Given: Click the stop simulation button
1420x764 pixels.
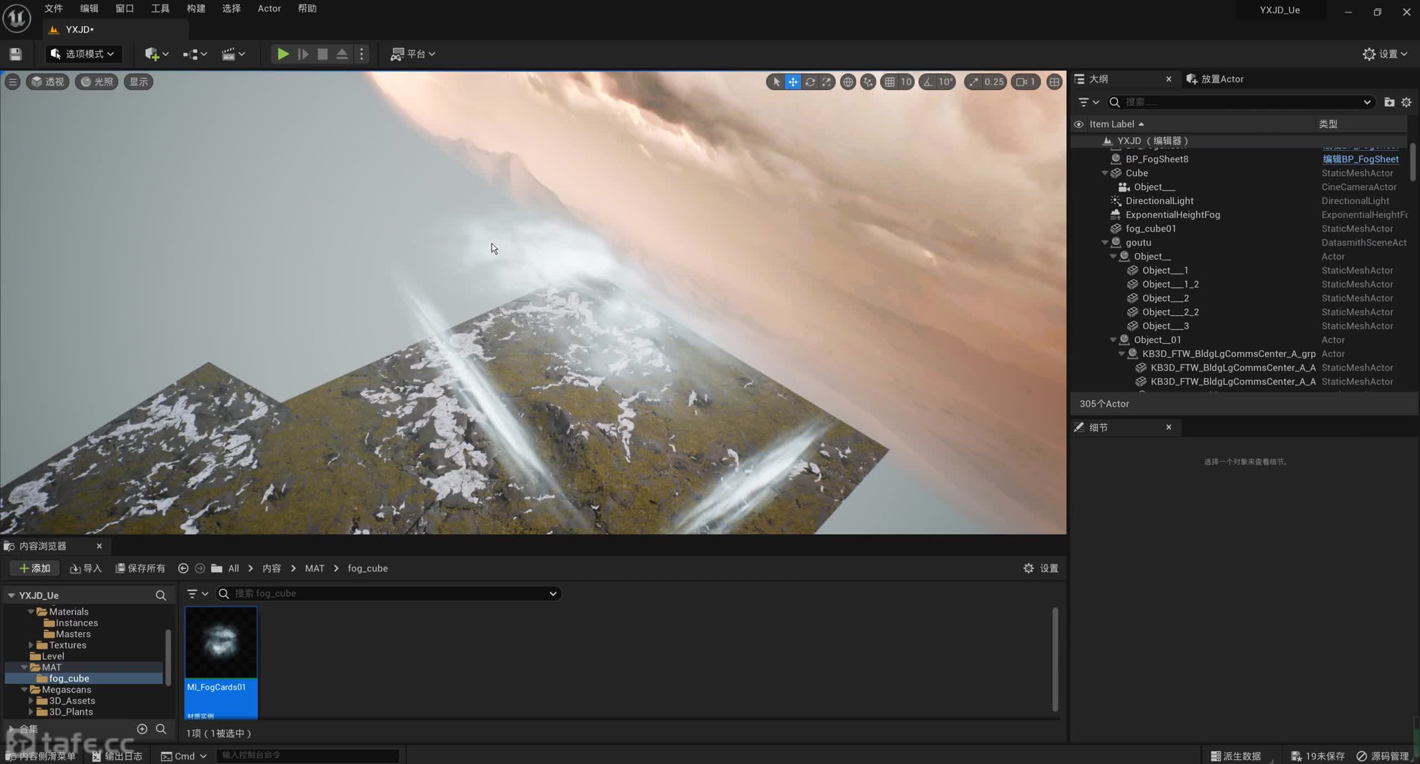Looking at the screenshot, I should (x=322, y=54).
